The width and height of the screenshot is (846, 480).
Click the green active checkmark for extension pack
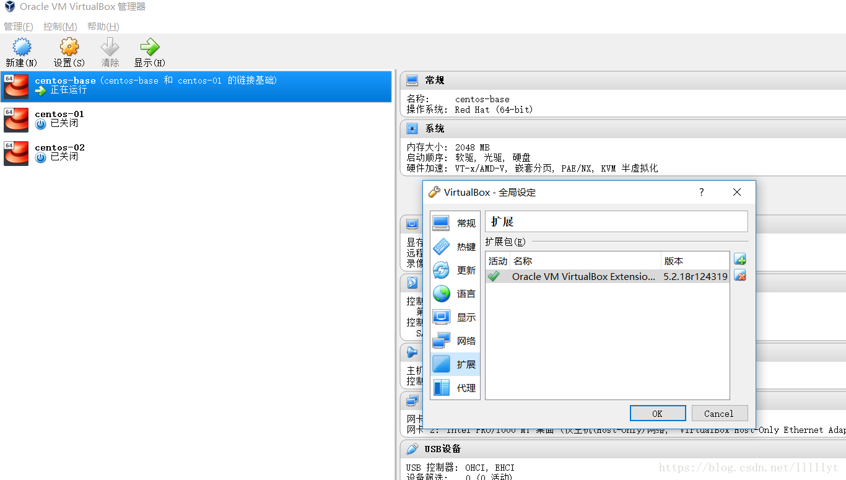coord(494,277)
